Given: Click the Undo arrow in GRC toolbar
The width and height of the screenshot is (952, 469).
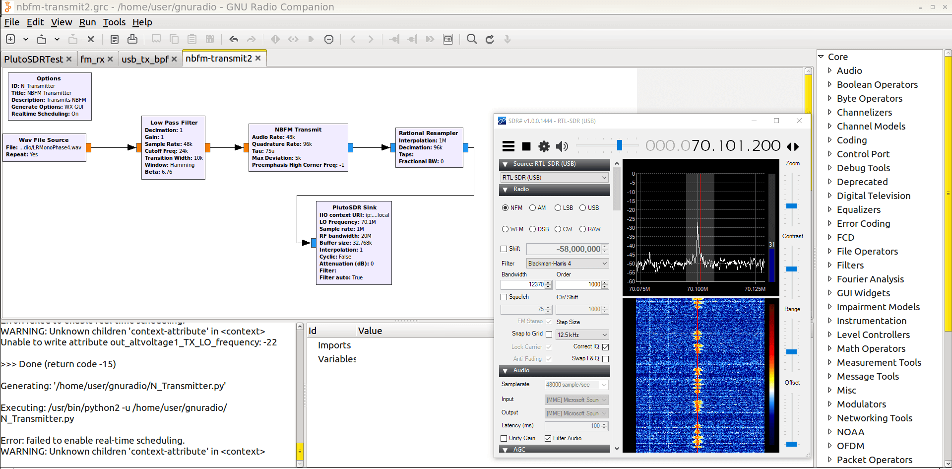Looking at the screenshot, I should pyautogui.click(x=234, y=39).
